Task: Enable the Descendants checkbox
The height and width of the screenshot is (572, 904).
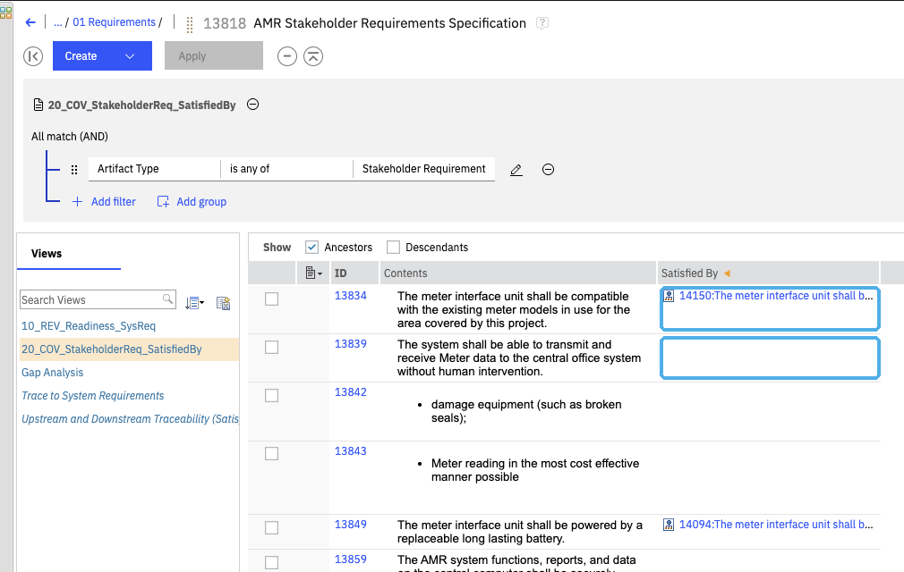Action: pyautogui.click(x=393, y=248)
